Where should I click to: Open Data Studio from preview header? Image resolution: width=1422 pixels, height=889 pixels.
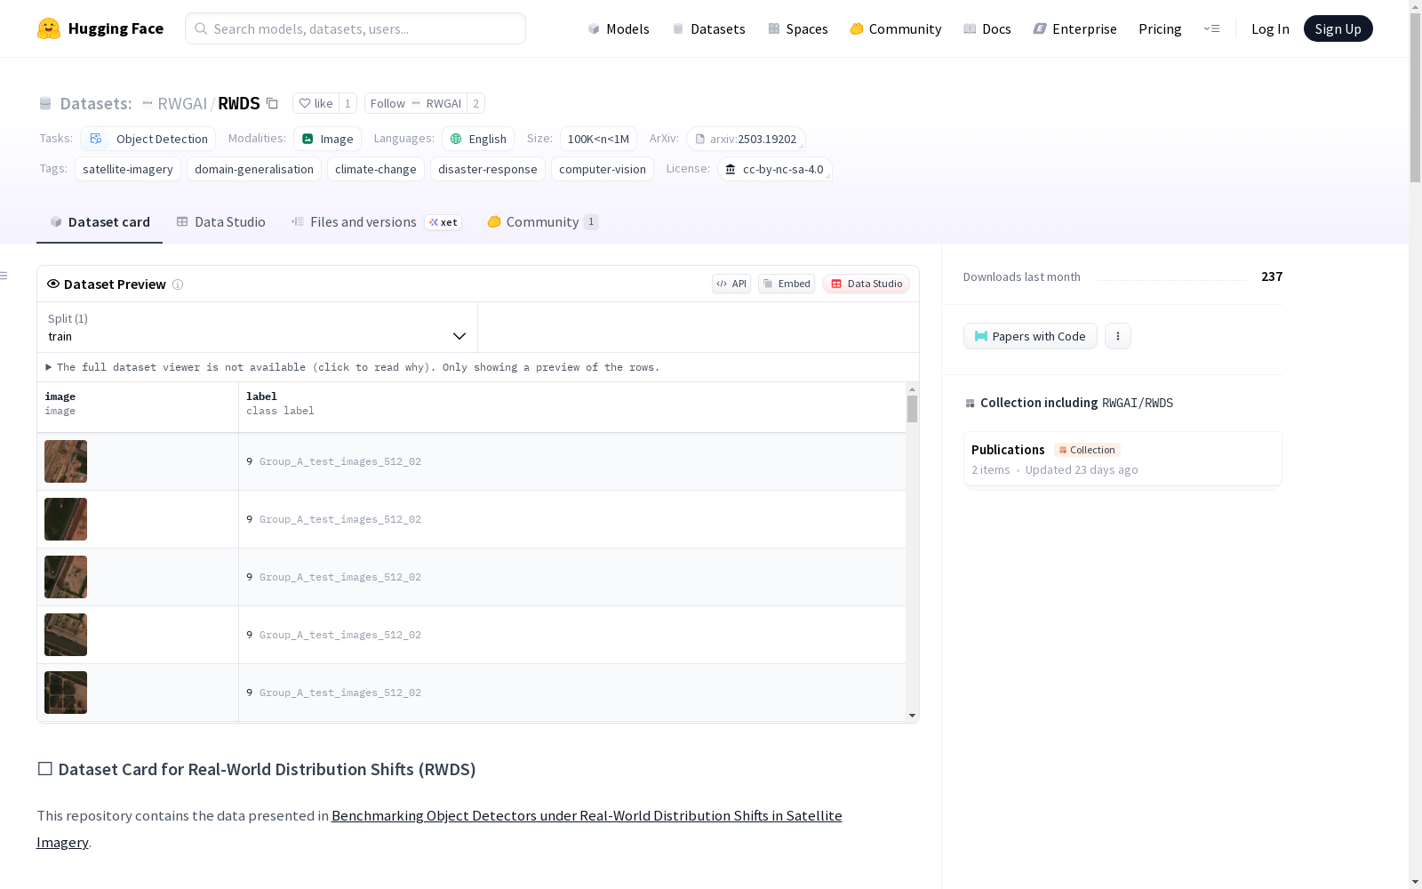pos(867,284)
